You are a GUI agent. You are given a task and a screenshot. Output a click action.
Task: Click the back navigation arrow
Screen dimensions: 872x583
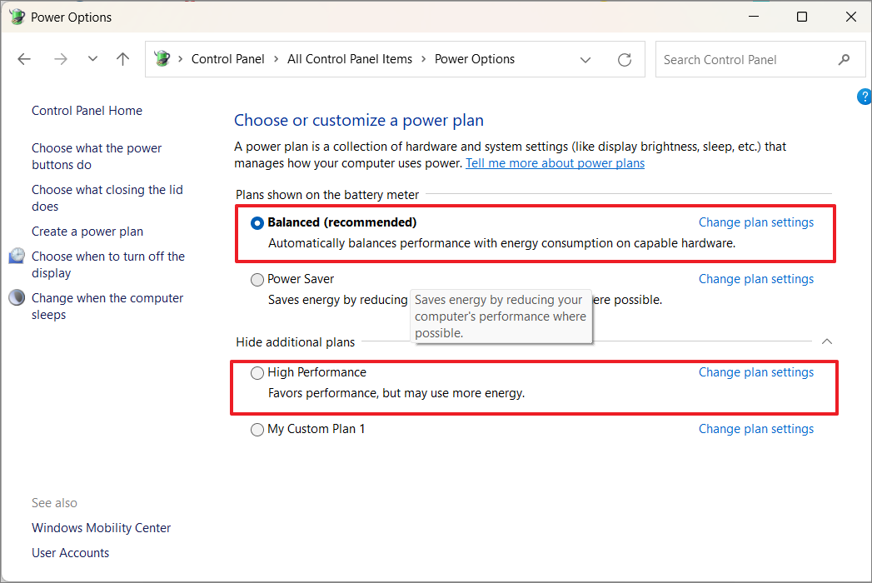[23, 58]
